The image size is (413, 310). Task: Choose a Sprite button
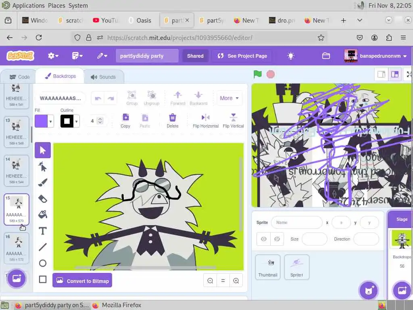[368, 290]
